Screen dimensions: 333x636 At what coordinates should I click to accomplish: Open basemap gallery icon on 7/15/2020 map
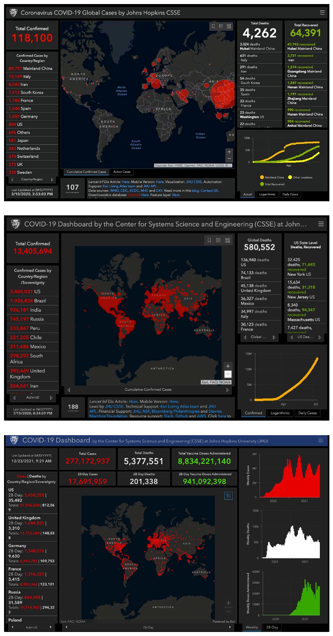click(228, 240)
